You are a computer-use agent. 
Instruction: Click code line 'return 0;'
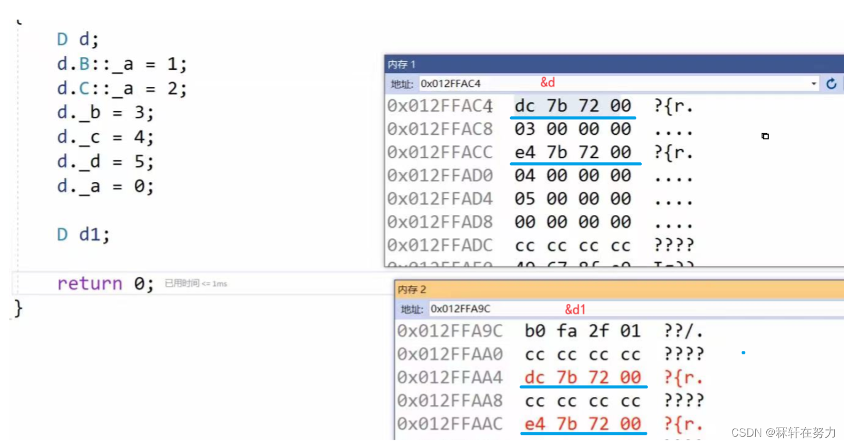pyautogui.click(x=105, y=284)
